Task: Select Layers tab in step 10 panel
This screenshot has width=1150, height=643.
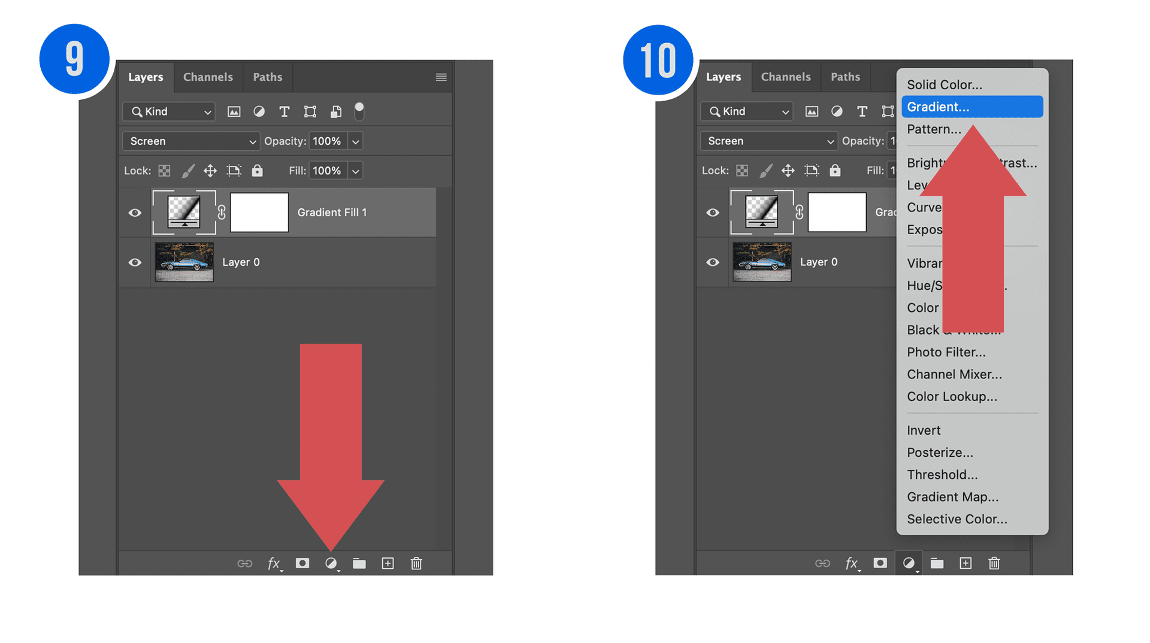Action: [x=724, y=77]
